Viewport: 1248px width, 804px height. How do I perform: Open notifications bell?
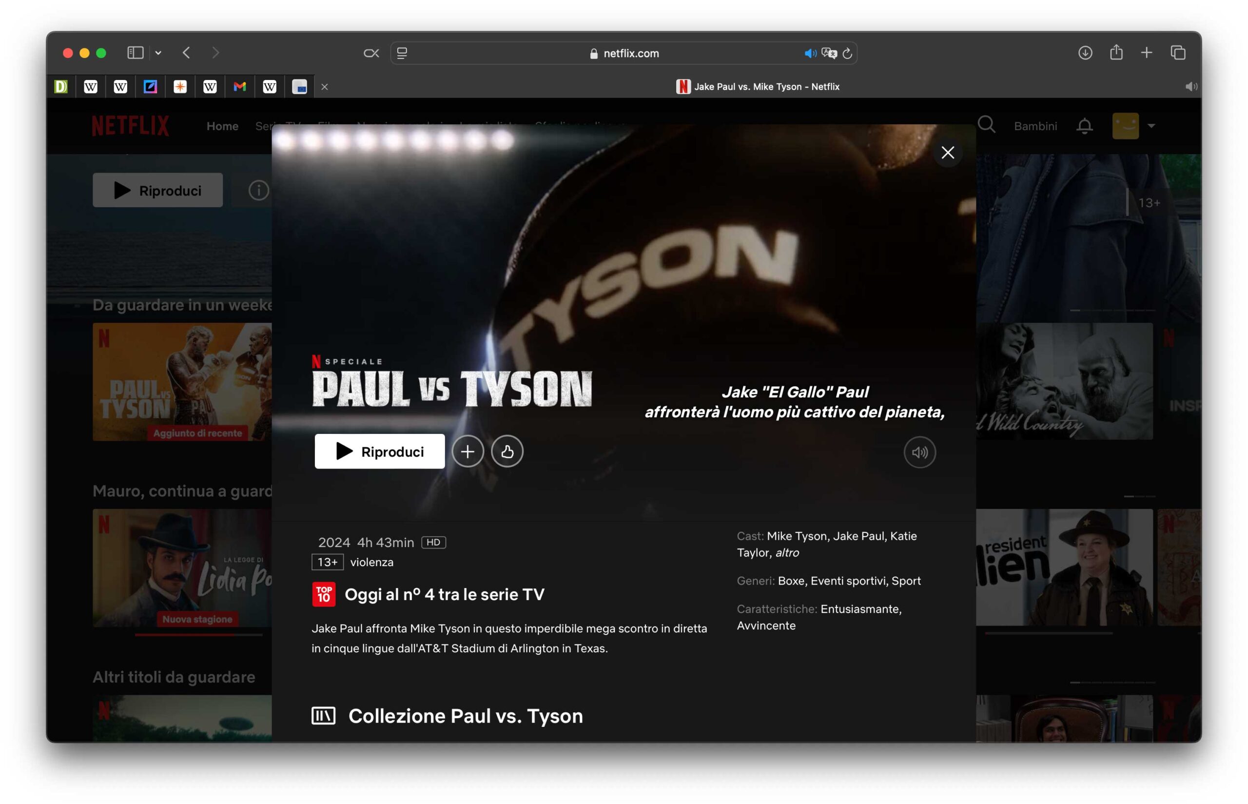(x=1084, y=126)
